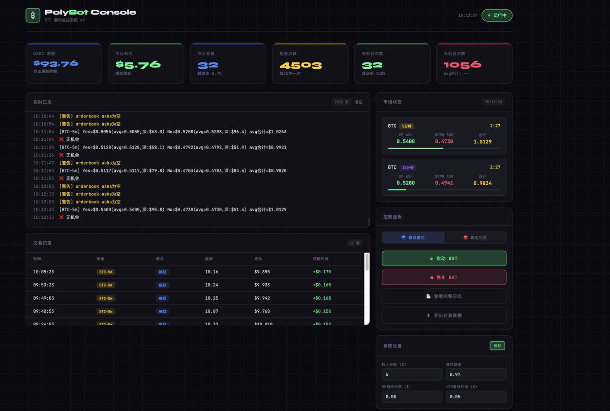Screen dimensions: 610x411
Task: Click the red X icon at 10:12:33
Action: pos(62,217)
